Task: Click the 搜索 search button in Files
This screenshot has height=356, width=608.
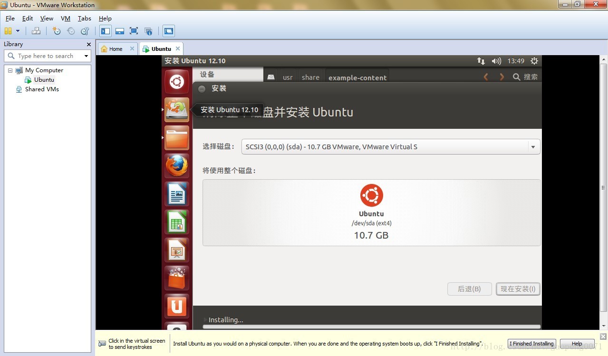Action: point(525,77)
